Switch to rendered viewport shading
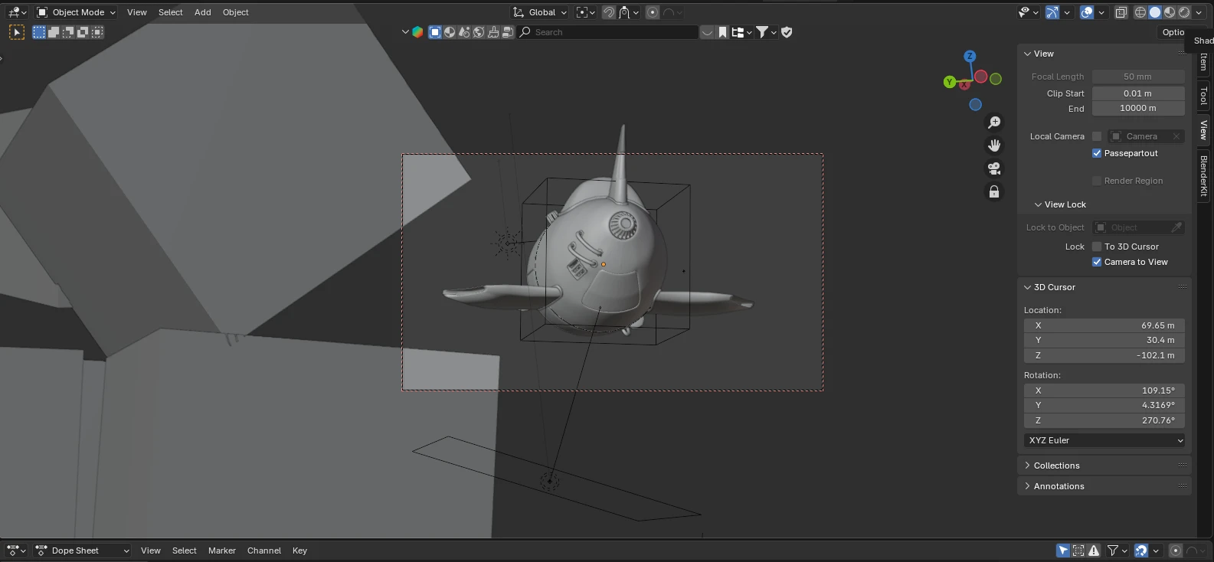This screenshot has height=562, width=1214. [1184, 12]
